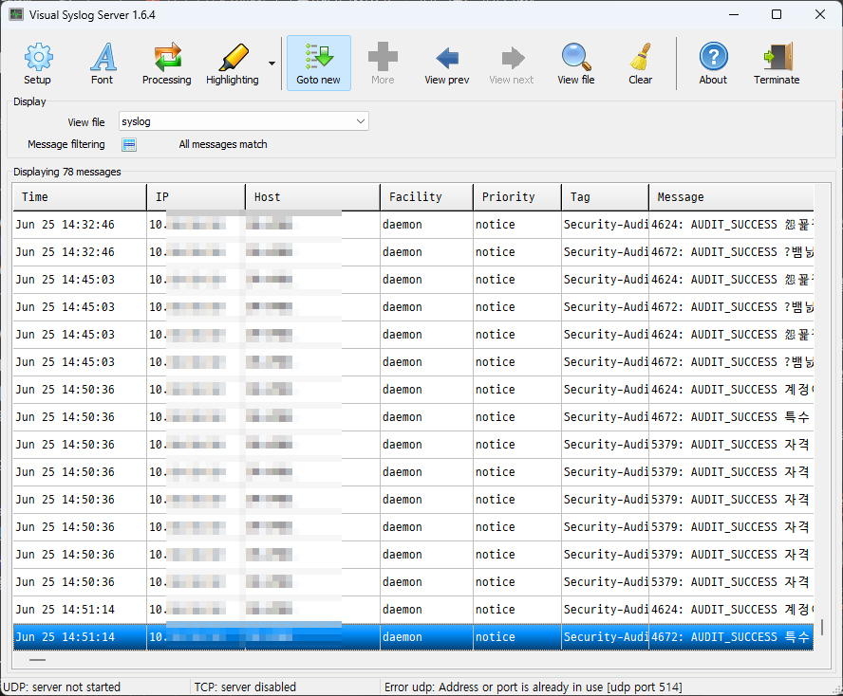Toggle the Goto new button

[318, 64]
